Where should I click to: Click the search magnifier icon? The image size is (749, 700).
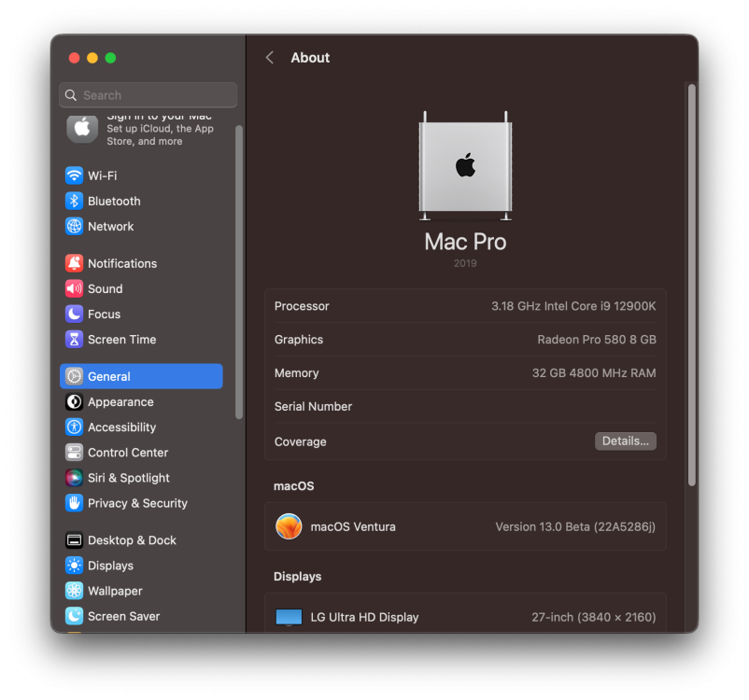71,95
